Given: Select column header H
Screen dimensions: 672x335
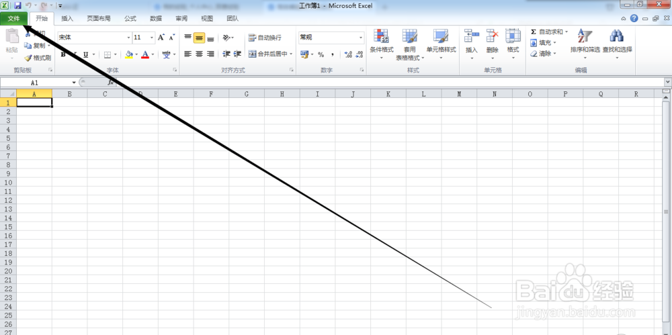Looking at the screenshot, I should (282, 94).
